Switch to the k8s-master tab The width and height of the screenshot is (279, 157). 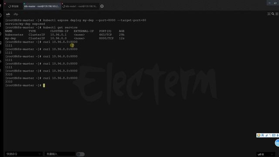(42, 6)
